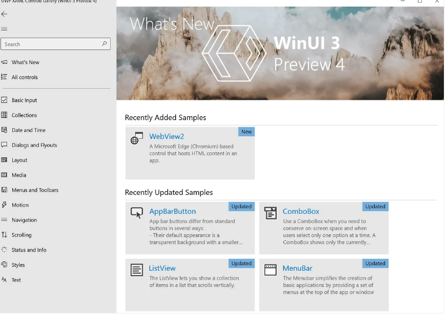
Task: Toggle the hamburger navigation menu
Action: tap(4, 29)
